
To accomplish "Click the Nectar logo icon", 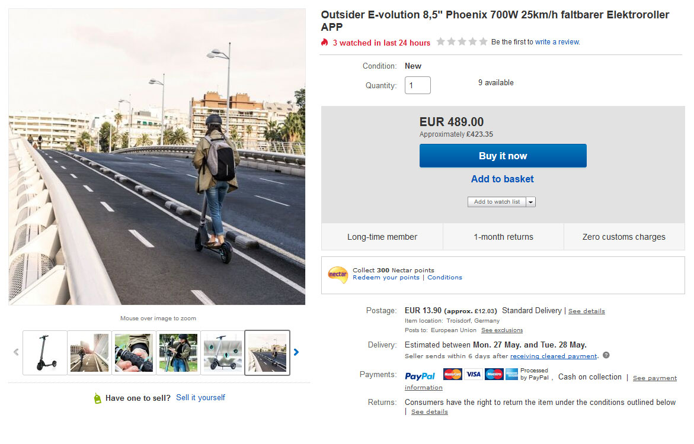I will pos(338,275).
